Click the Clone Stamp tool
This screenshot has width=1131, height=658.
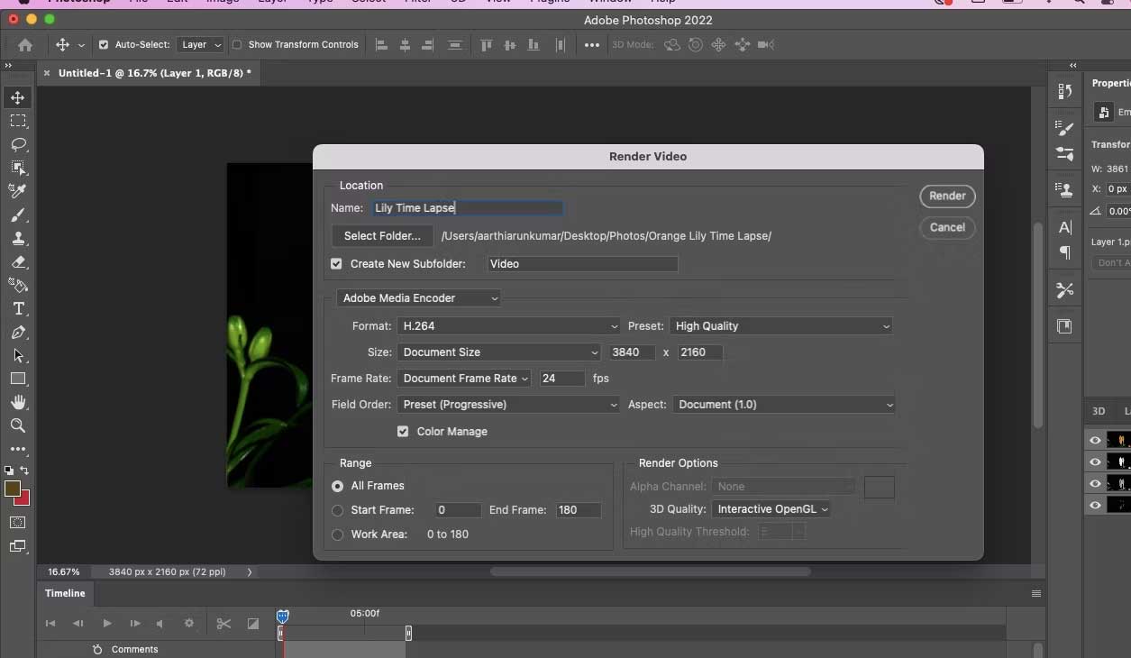coord(18,239)
